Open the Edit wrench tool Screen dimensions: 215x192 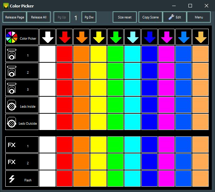coord(174,17)
